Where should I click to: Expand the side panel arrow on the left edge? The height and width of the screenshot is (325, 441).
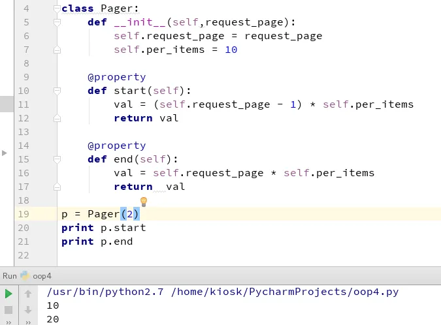click(4, 153)
